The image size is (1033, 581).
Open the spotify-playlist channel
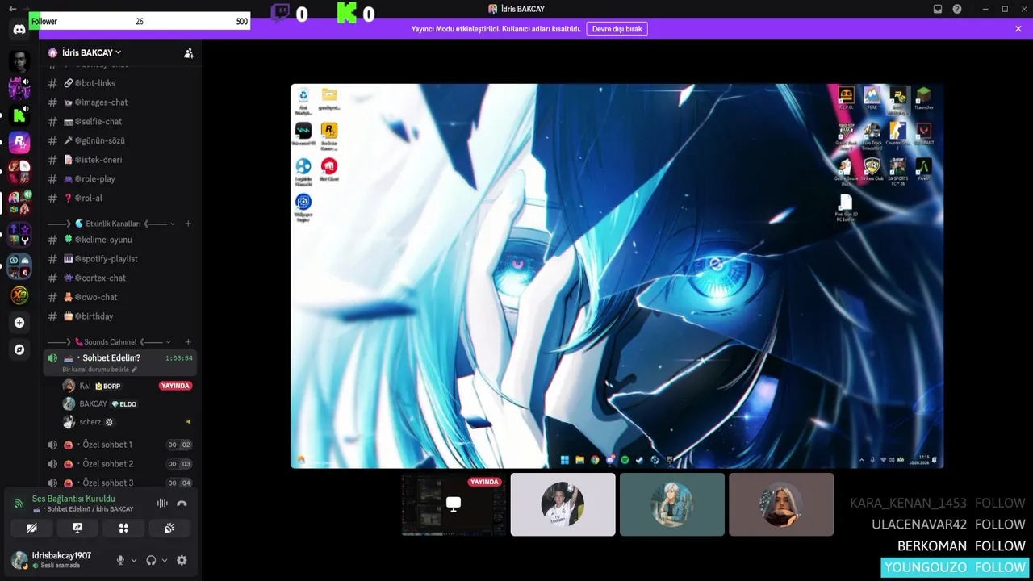(x=120, y=259)
